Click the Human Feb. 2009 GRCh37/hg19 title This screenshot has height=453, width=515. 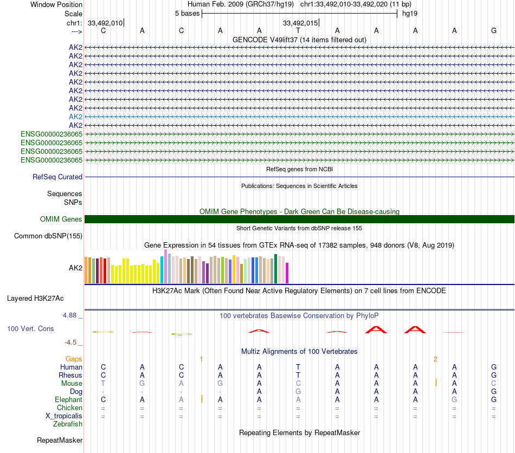tap(240, 4)
